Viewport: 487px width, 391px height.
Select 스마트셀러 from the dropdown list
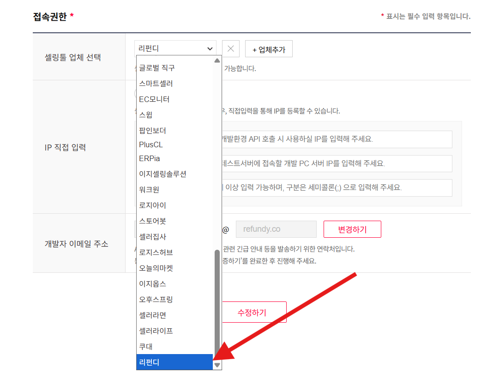pos(174,84)
